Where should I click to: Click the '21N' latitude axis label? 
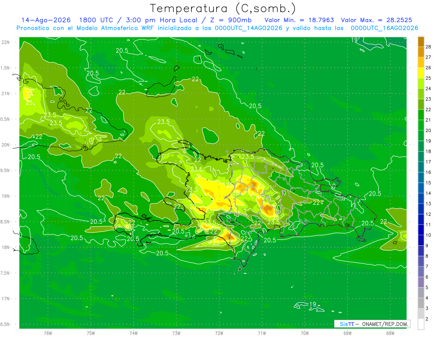[5, 93]
